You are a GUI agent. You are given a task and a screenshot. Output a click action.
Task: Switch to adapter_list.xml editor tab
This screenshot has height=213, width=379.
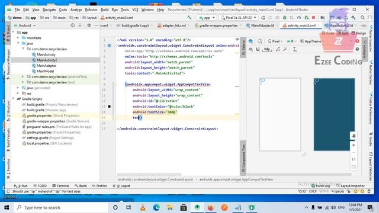[x=174, y=25]
